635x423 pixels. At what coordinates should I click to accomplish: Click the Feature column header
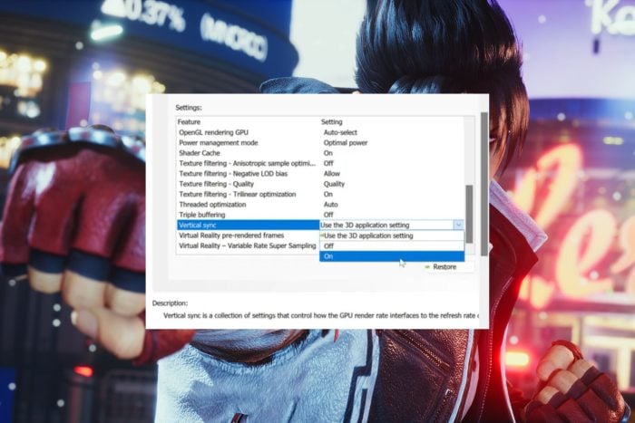click(x=189, y=121)
